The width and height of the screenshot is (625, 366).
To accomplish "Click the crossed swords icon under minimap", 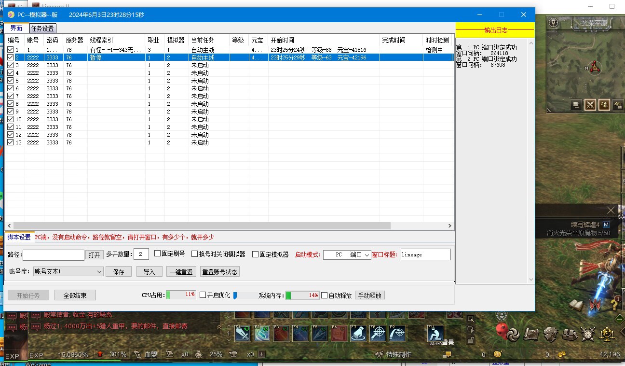I will (590, 105).
